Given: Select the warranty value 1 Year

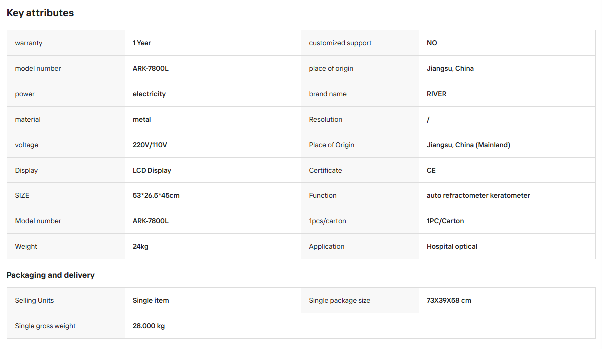Looking at the screenshot, I should (x=142, y=43).
